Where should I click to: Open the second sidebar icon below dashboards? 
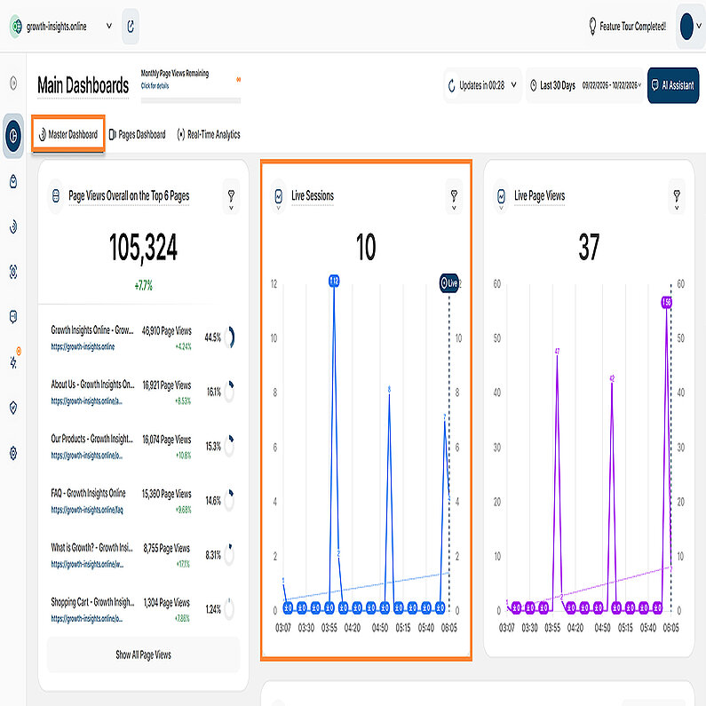click(x=13, y=181)
